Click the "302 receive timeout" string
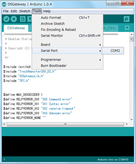This screenshot has width=136, height=164. tap(58, 109)
